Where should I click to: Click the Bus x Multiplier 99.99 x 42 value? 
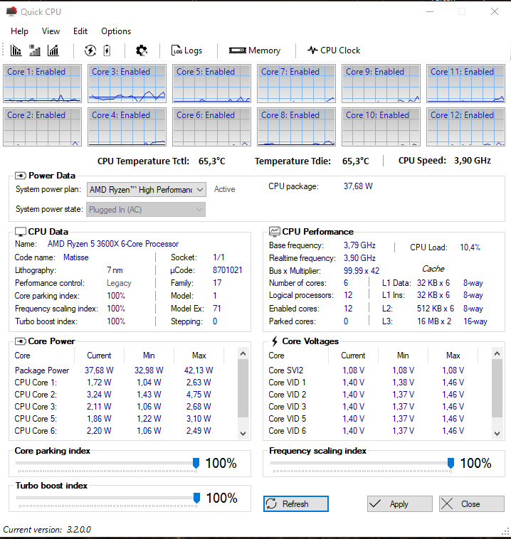[x=362, y=271]
